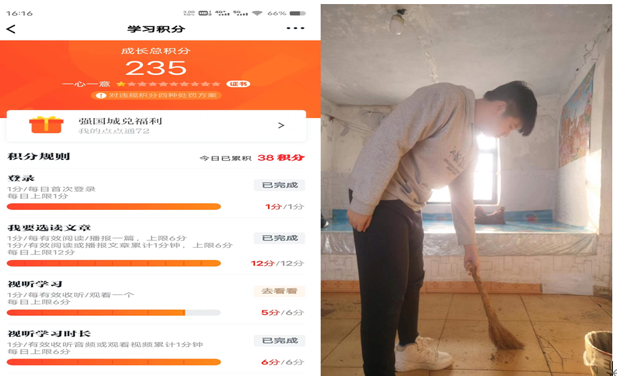617x376 pixels.
Task: Open the three-dots more menu
Action: (296, 28)
